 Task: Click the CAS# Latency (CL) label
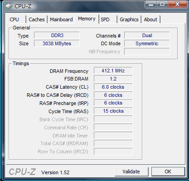pos(67,87)
